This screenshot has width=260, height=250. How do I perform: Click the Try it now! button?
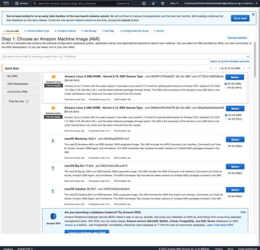(x=240, y=18)
